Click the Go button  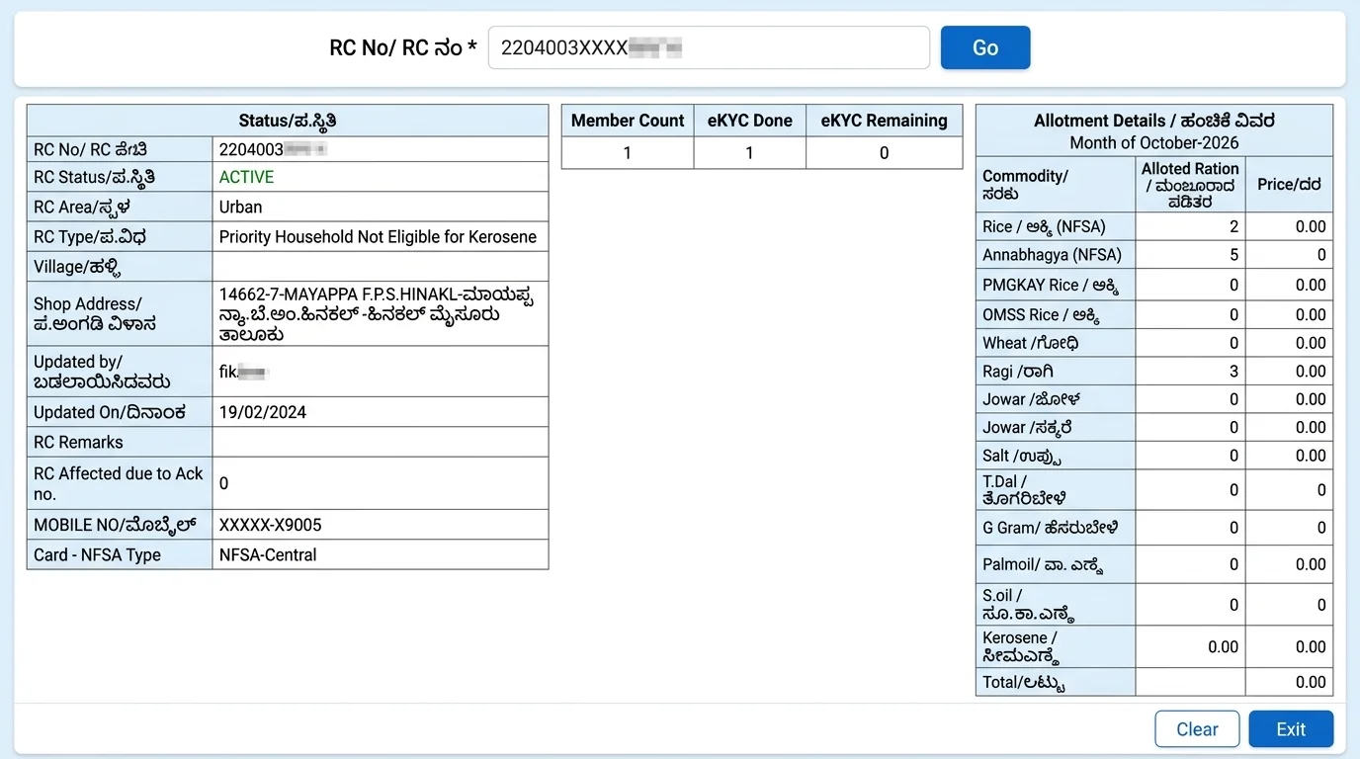pos(984,47)
